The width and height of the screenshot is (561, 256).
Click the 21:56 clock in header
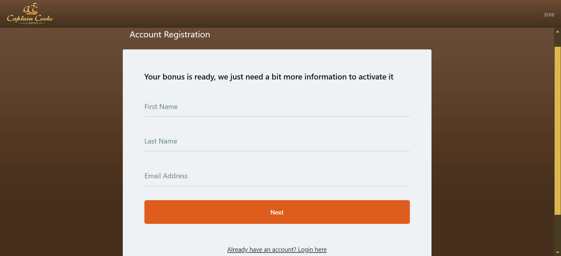tap(549, 15)
